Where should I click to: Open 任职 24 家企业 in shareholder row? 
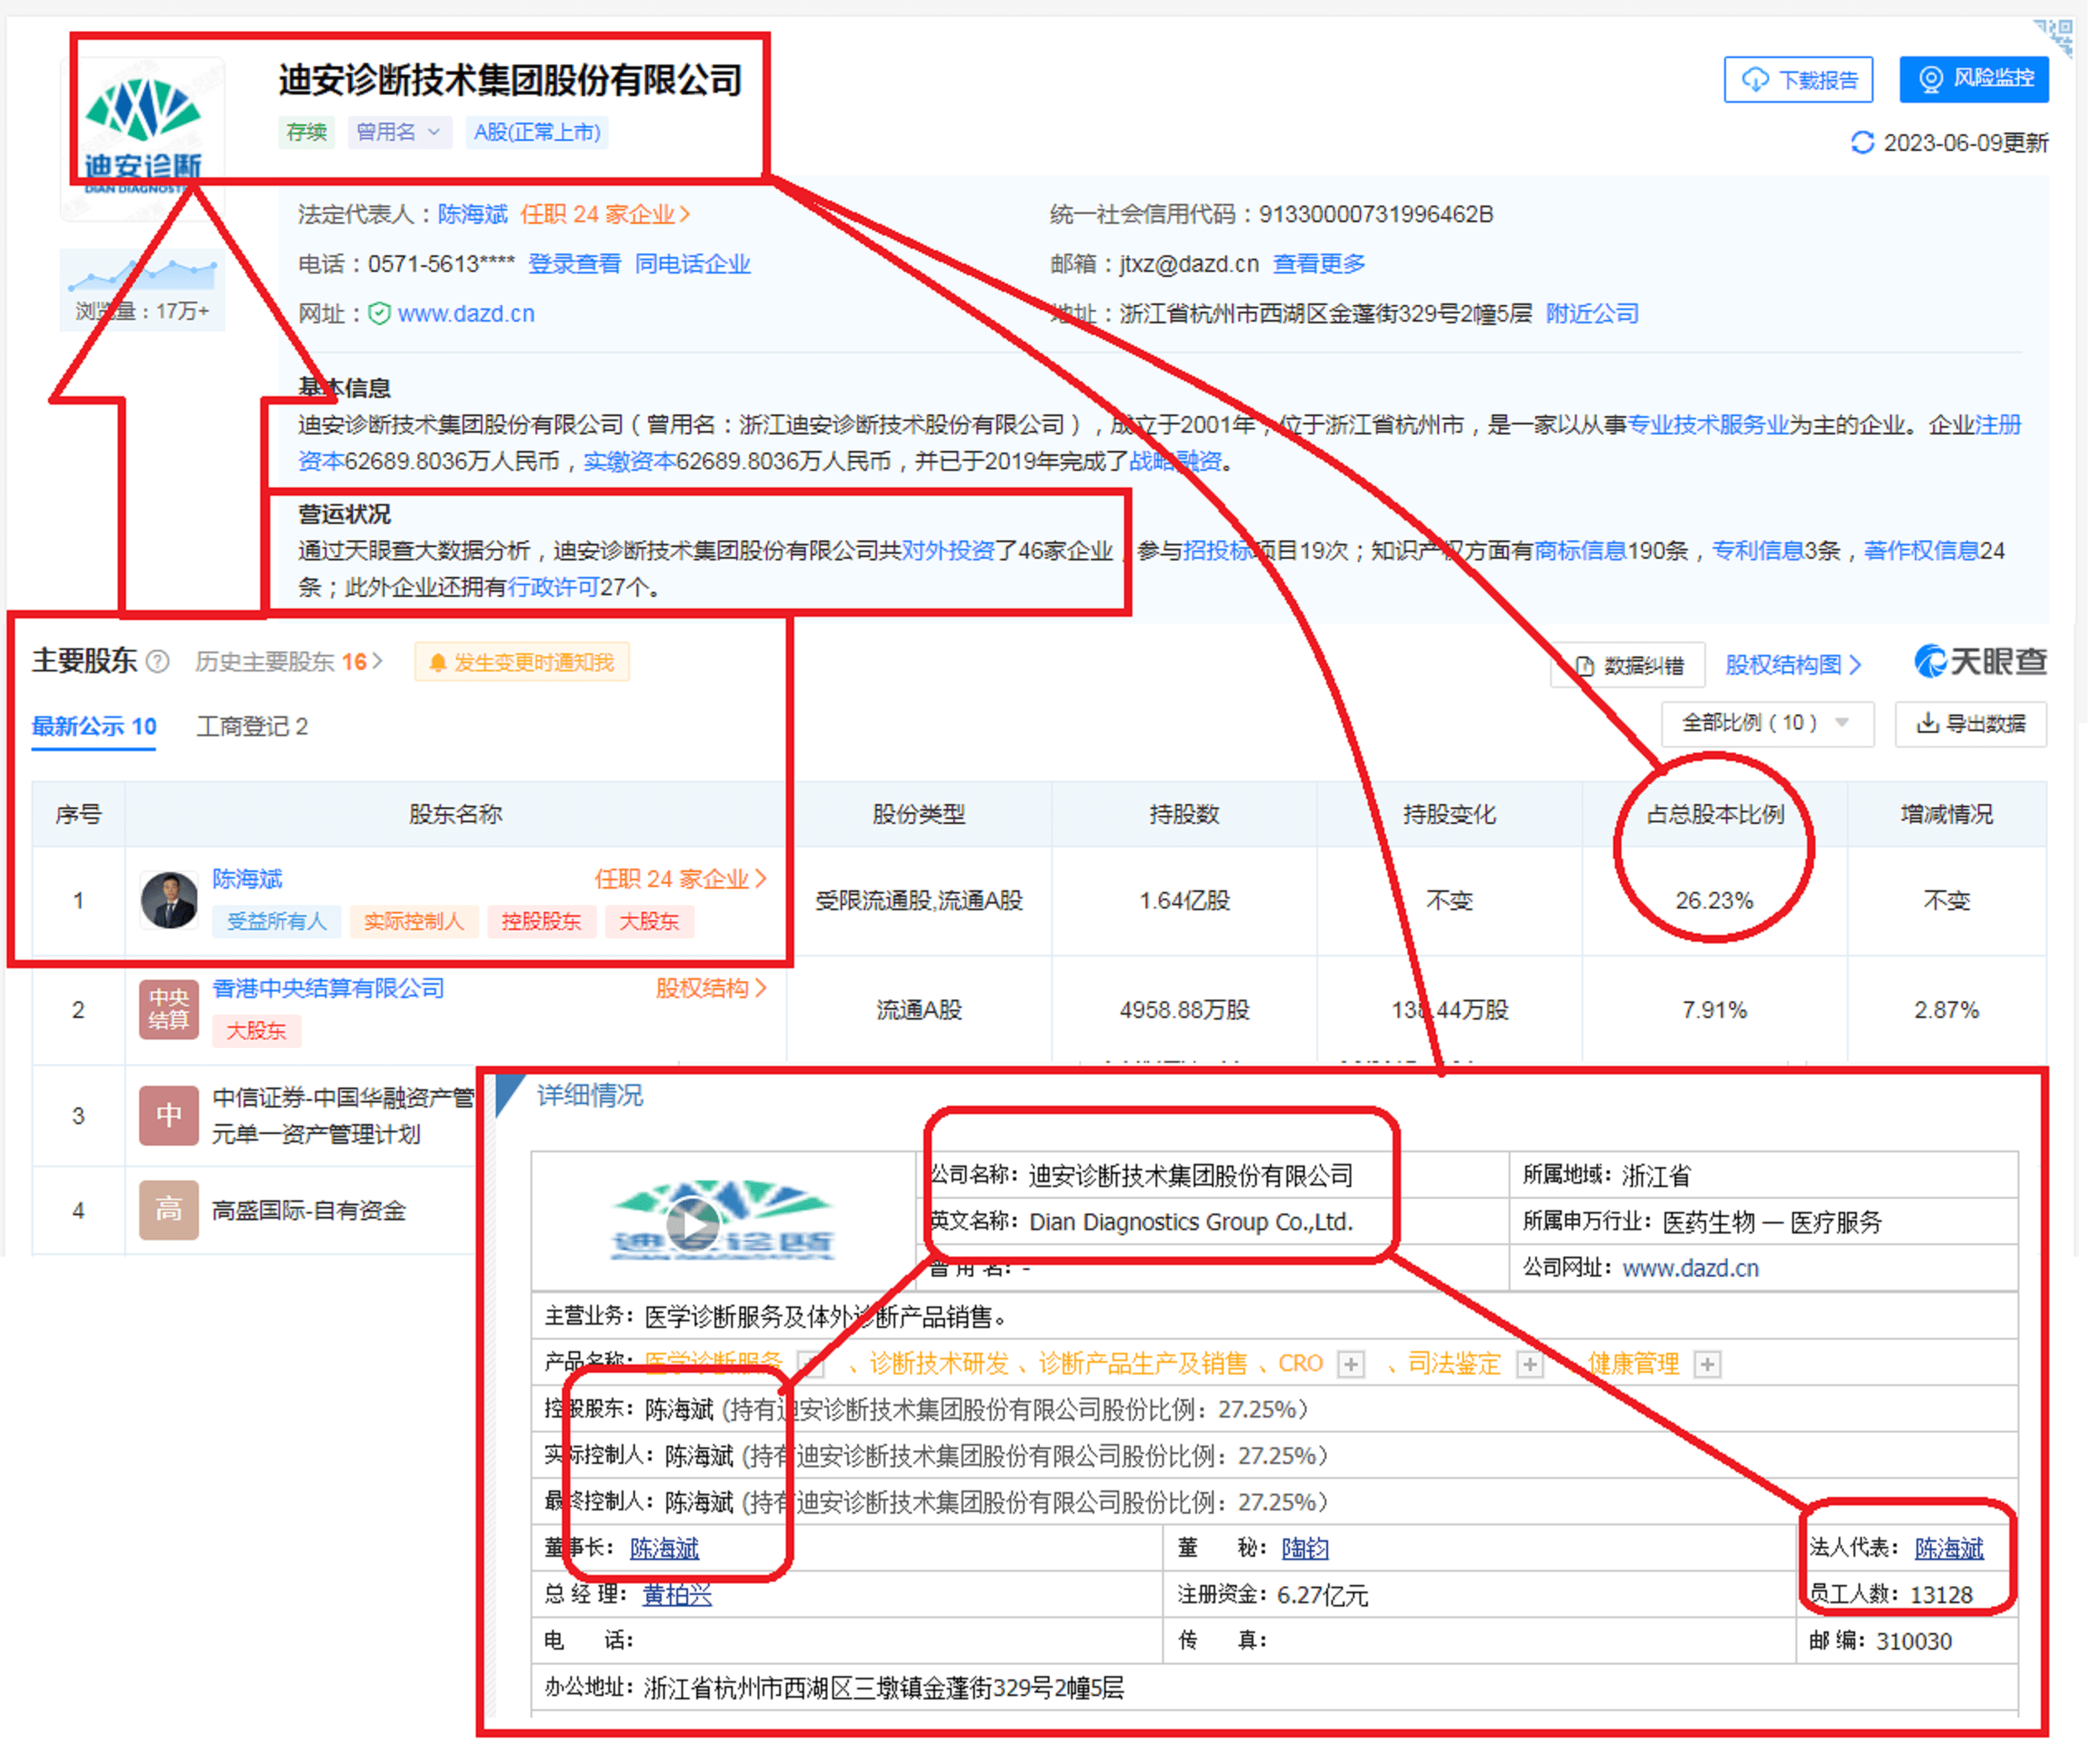click(x=680, y=879)
